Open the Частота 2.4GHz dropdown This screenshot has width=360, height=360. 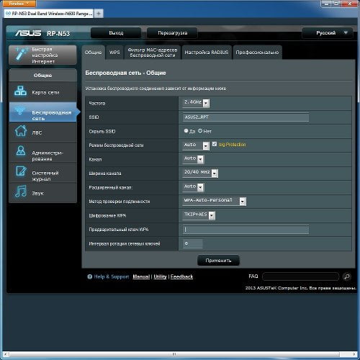[x=196, y=103]
